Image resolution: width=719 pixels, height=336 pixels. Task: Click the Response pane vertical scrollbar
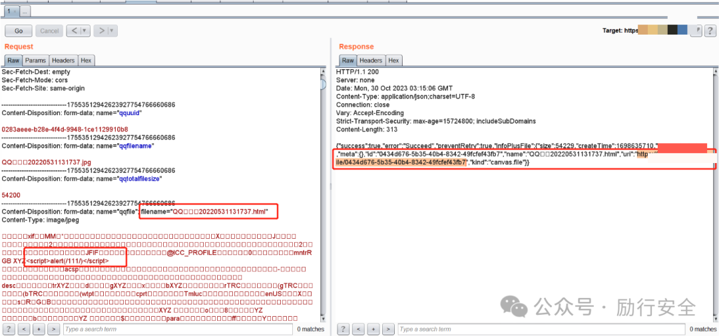point(716,195)
